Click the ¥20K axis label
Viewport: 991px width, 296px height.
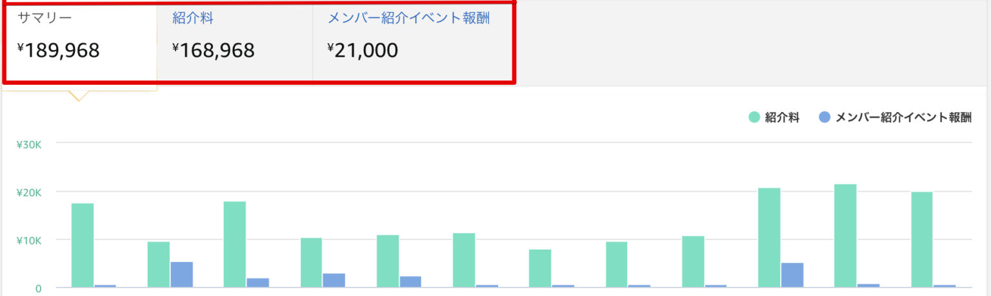[x=29, y=192]
